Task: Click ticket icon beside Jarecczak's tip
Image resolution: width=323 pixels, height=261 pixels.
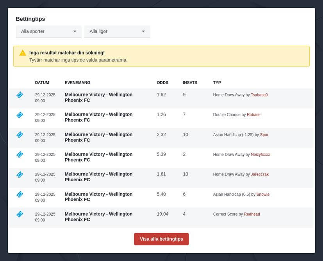Action: 20,175
